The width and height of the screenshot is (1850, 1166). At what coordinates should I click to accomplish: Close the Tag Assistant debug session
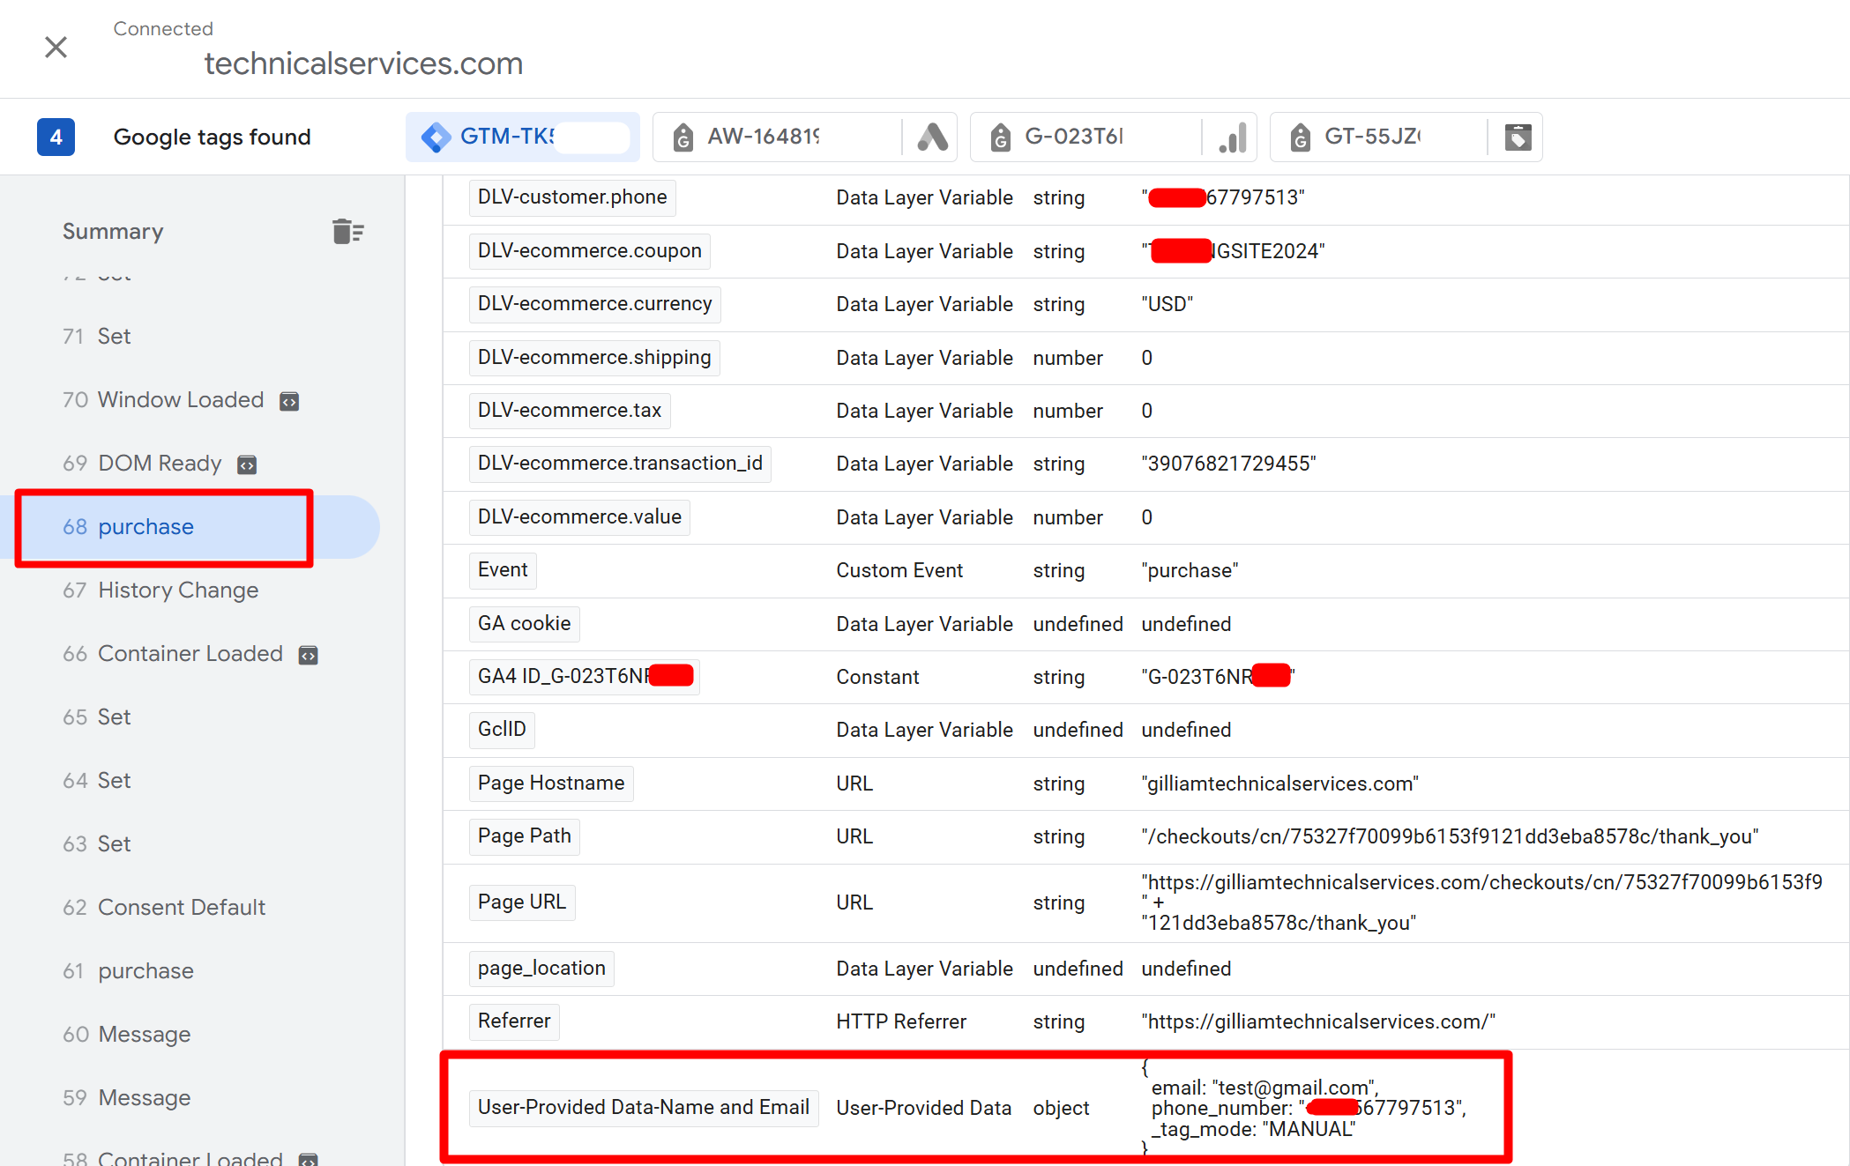[x=56, y=47]
